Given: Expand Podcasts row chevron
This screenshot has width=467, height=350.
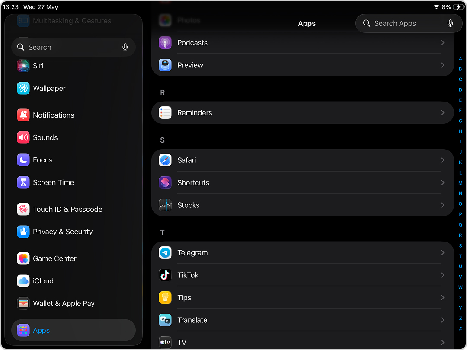Looking at the screenshot, I should [x=443, y=42].
